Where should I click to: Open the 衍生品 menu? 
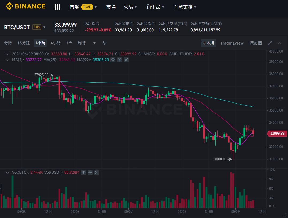click(155, 7)
